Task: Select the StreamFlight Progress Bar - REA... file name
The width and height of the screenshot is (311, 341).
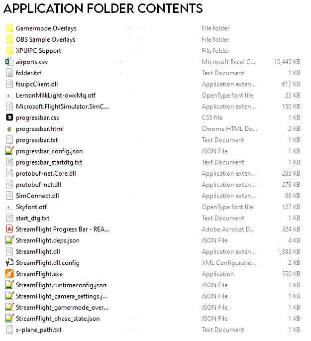Action: click(63, 229)
